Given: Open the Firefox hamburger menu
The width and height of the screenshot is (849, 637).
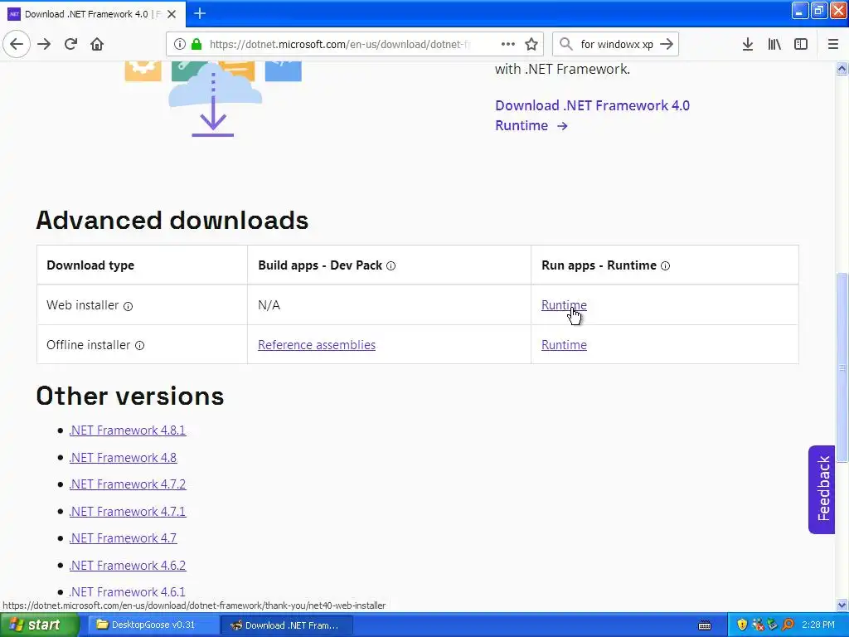Looking at the screenshot, I should coord(832,44).
